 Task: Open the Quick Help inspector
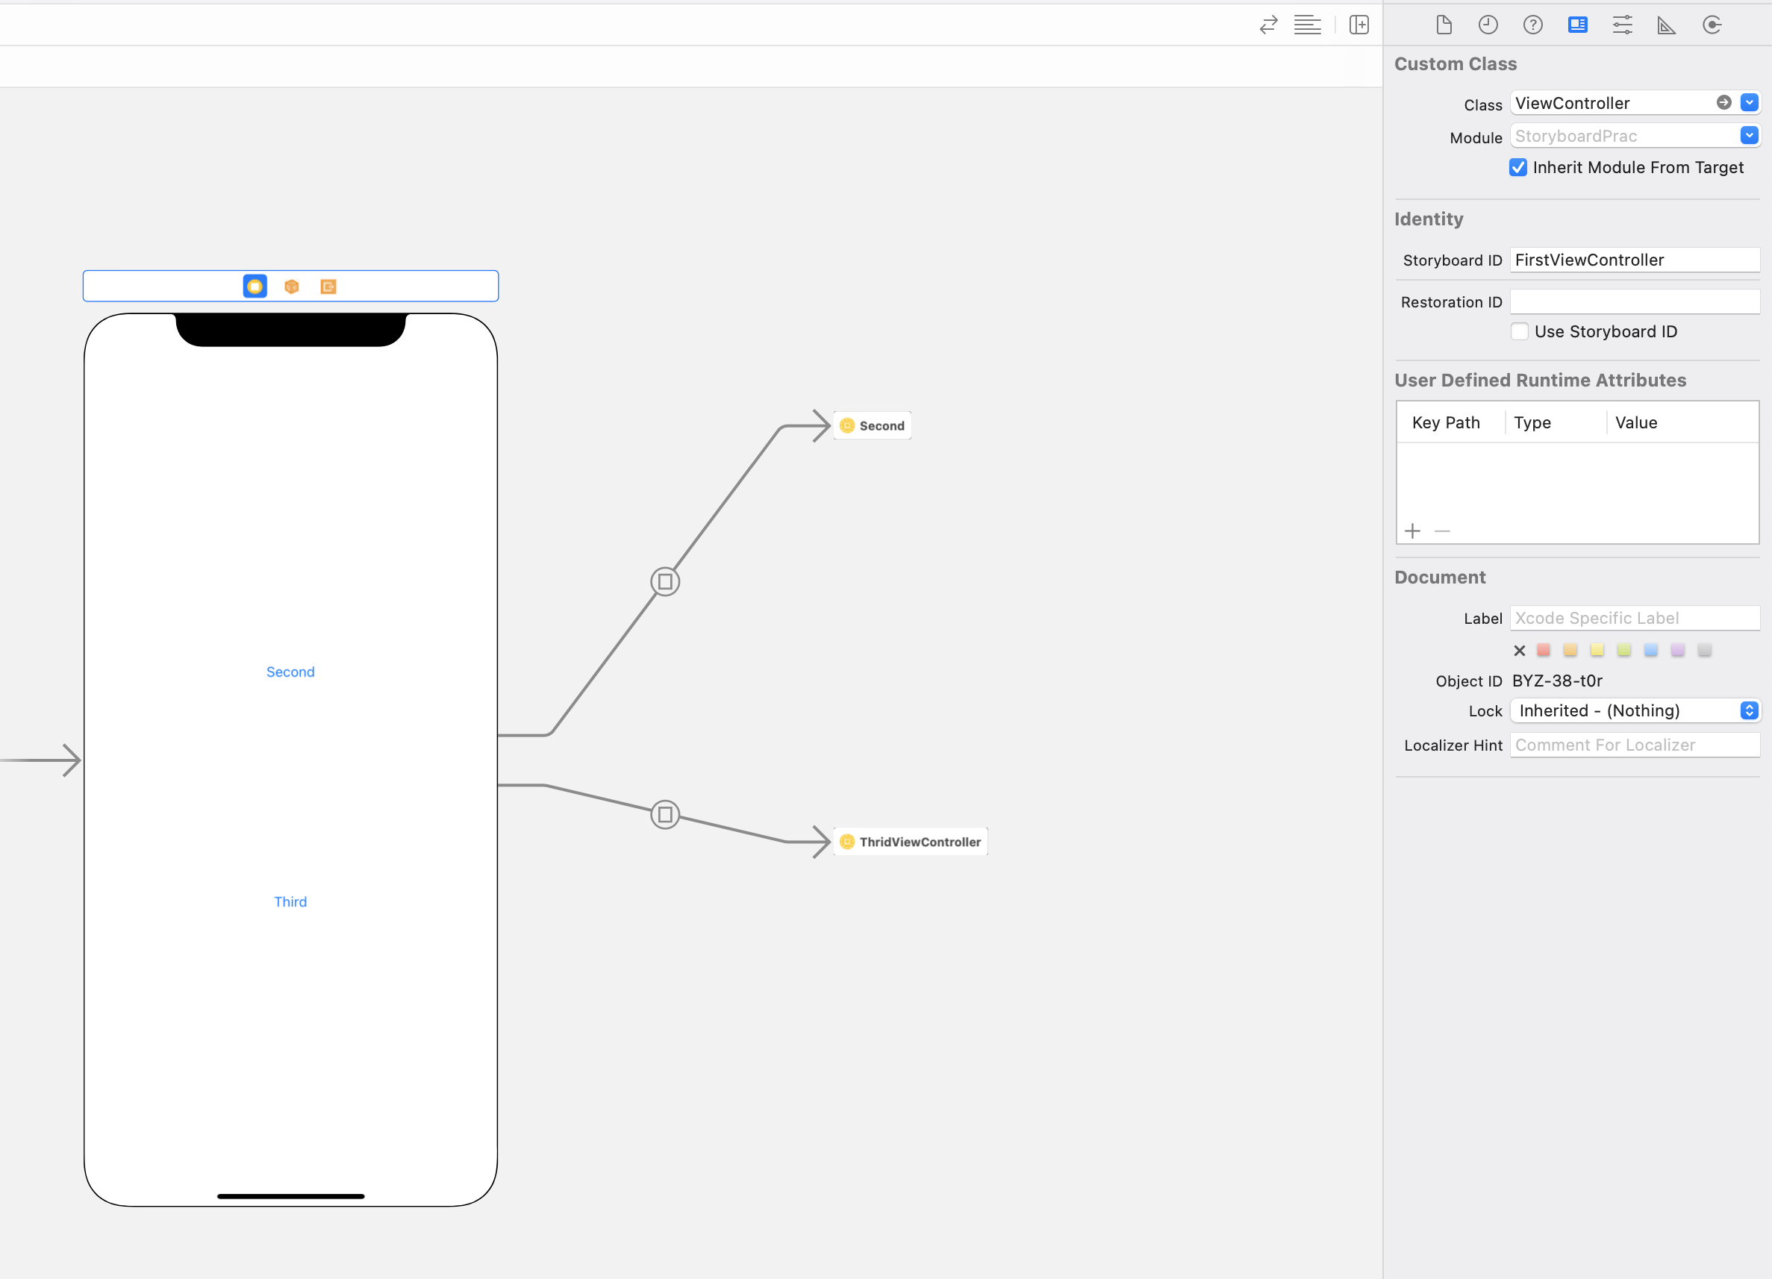(1532, 25)
